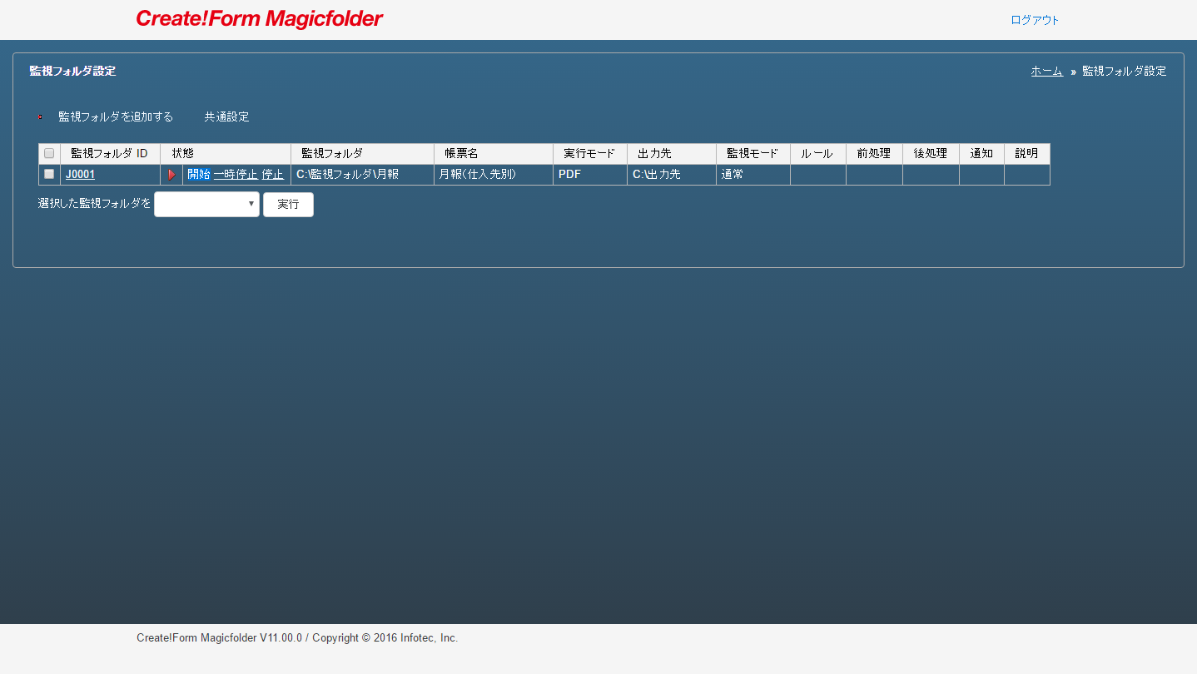This screenshot has height=674, width=1197.
Task: Click the 選択した監視フォルダを label
Action: pyautogui.click(x=94, y=203)
